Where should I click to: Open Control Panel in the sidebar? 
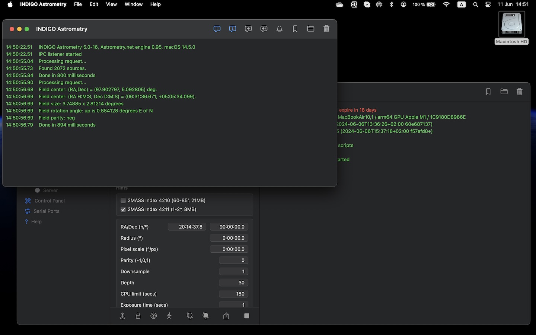coord(45,201)
